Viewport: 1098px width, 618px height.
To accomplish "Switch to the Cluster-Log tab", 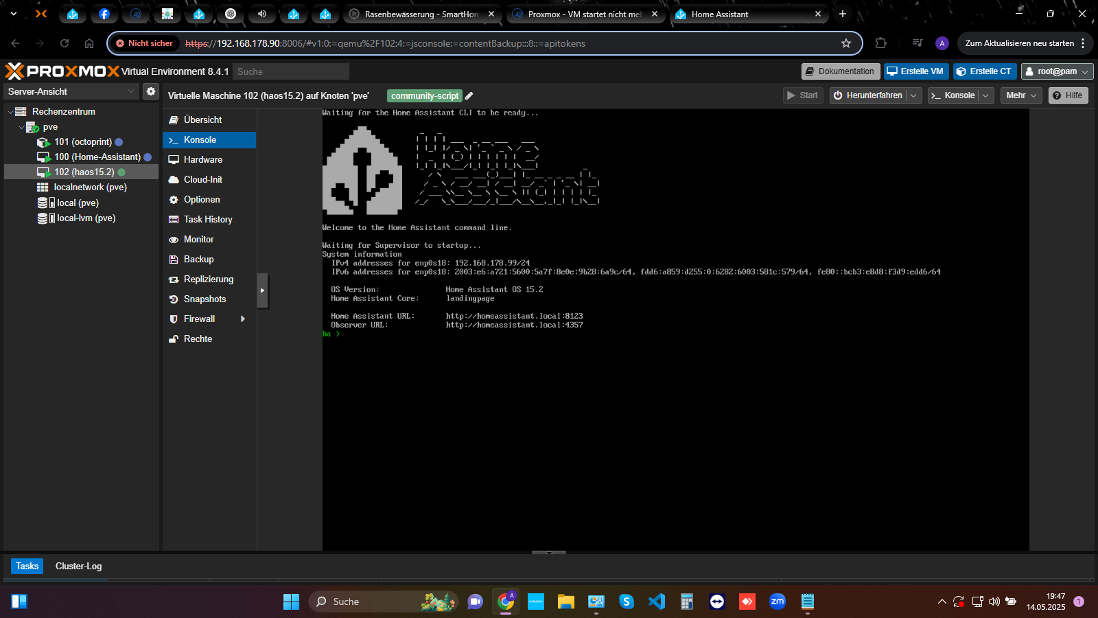I will pyautogui.click(x=78, y=566).
